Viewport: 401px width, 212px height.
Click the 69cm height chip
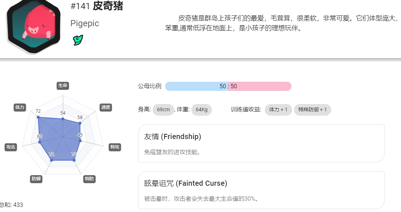pos(163,109)
